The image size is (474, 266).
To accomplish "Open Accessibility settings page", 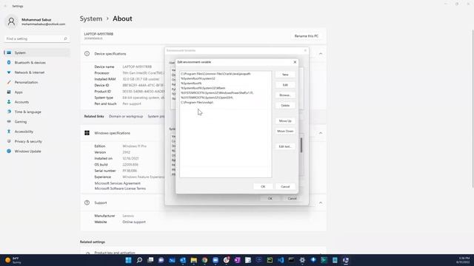I will coord(37,132).
